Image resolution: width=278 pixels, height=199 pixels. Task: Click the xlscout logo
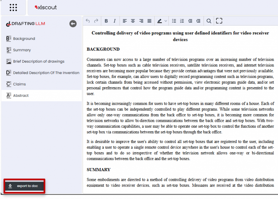[46, 7]
